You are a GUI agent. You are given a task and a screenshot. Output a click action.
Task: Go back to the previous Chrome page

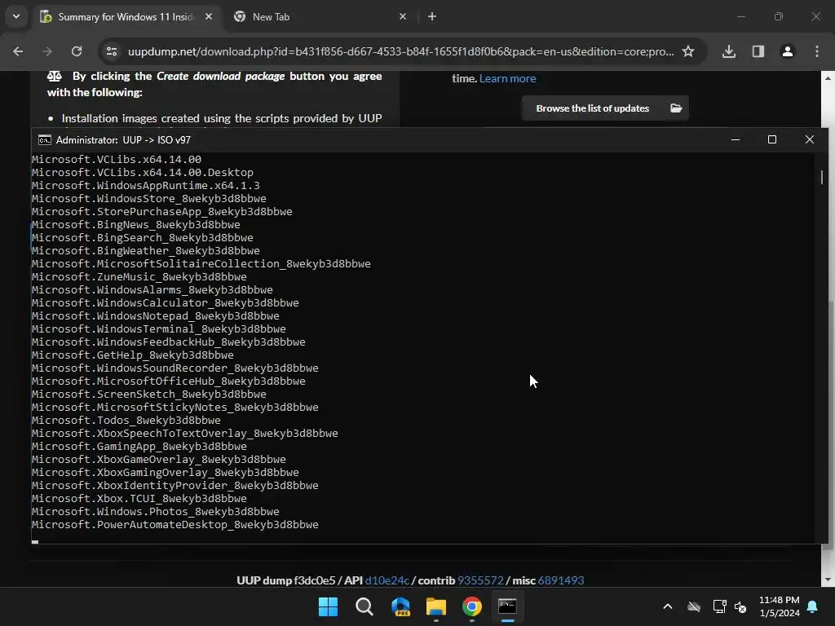click(x=18, y=51)
